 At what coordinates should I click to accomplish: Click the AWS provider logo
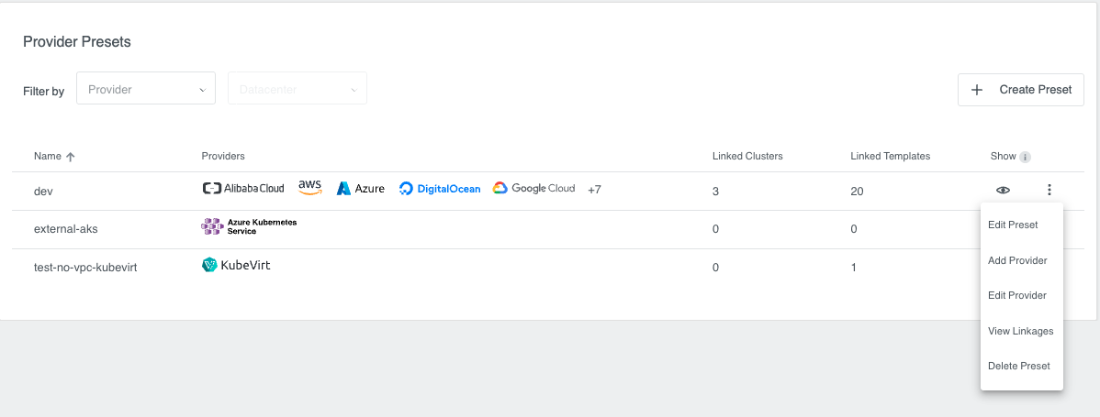coord(310,187)
